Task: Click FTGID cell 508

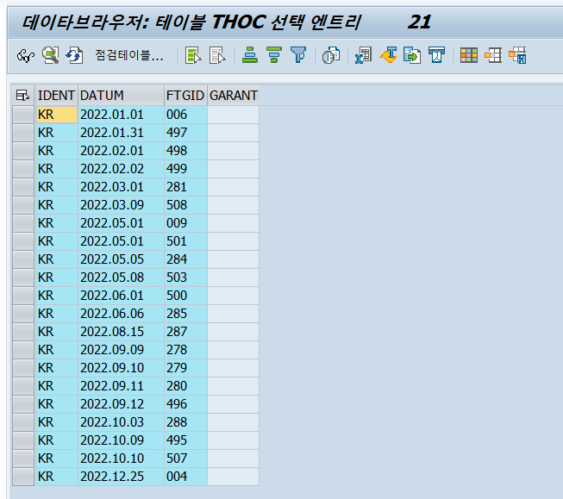Action: [185, 205]
